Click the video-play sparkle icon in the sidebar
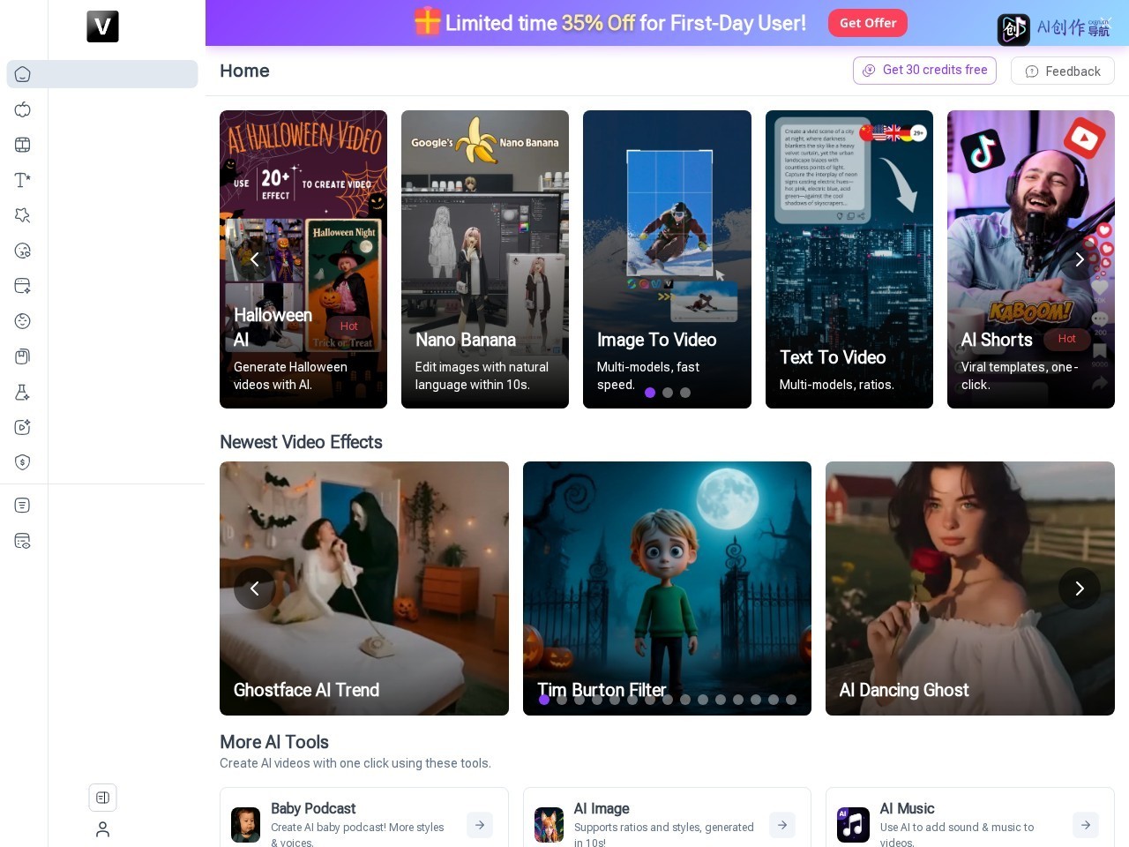This screenshot has height=847, width=1129. pos(23,427)
